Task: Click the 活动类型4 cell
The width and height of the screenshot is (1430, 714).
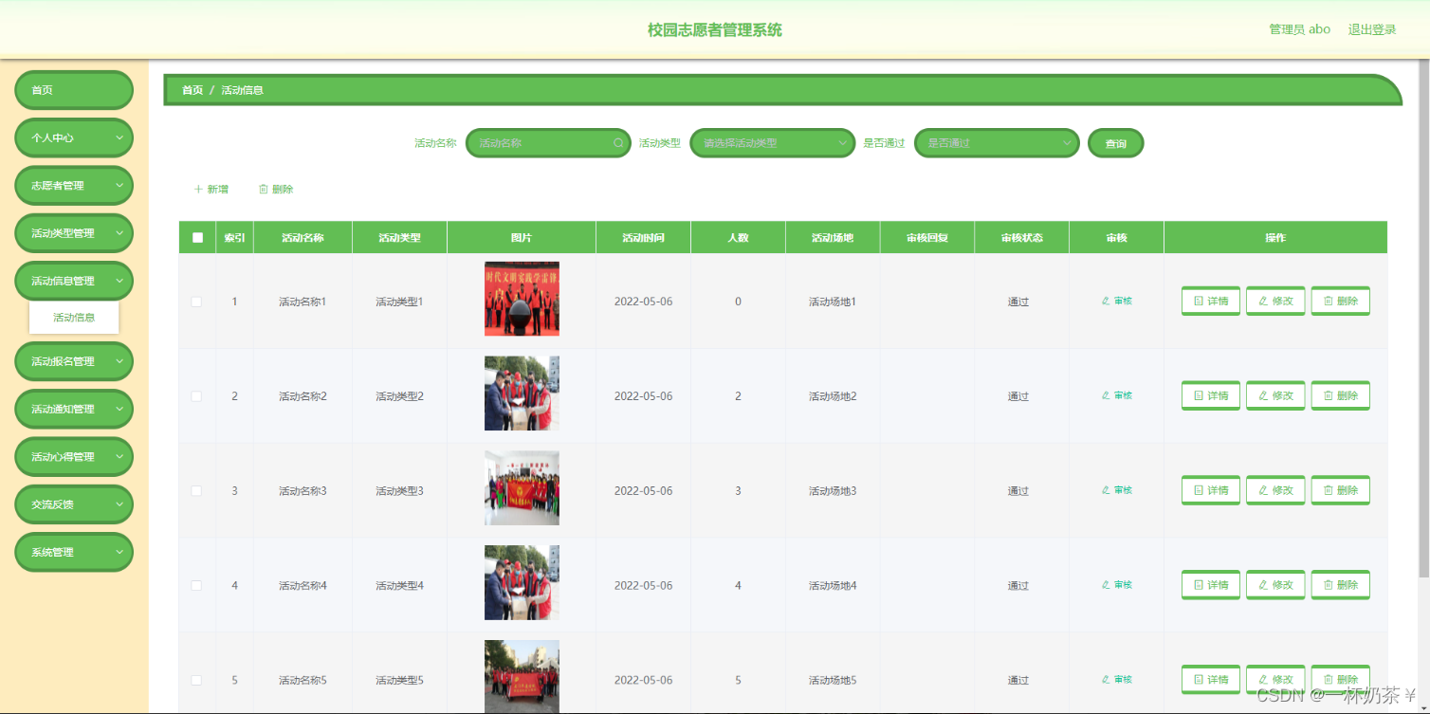Action: pyautogui.click(x=399, y=586)
